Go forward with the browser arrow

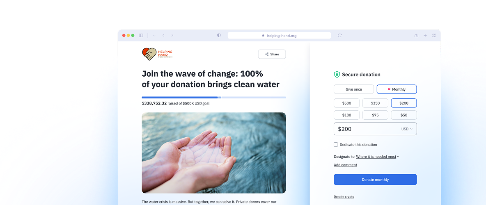(172, 36)
